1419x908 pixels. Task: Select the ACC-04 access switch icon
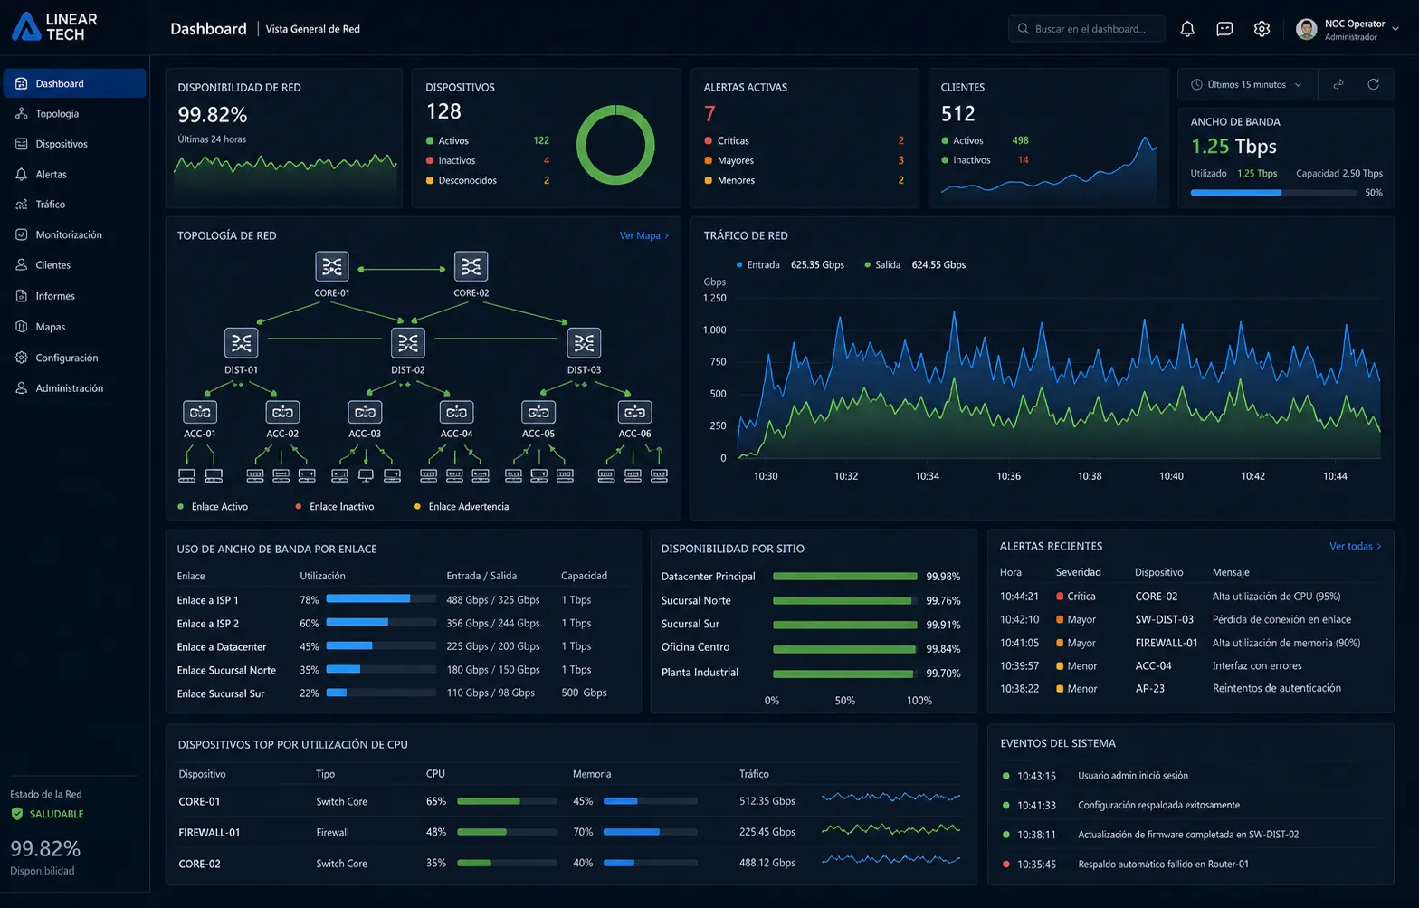(x=456, y=412)
